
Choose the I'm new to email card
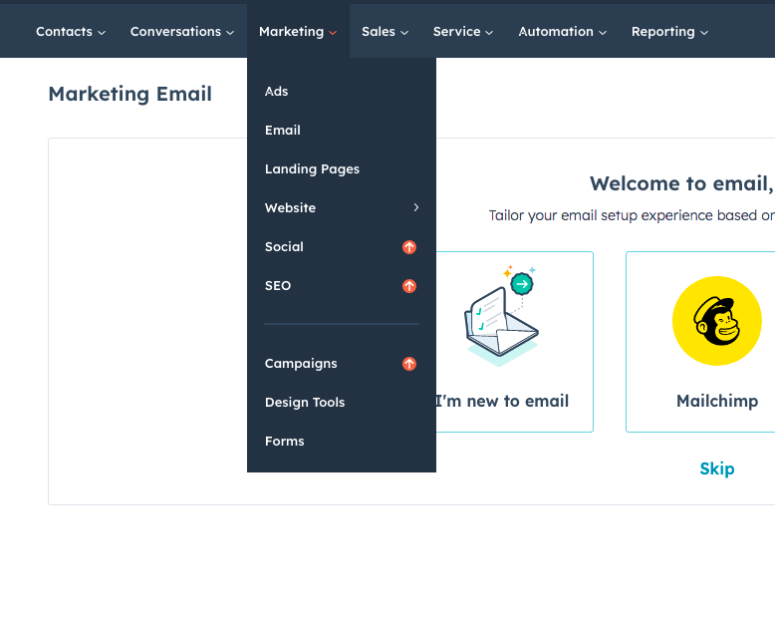pos(514,342)
